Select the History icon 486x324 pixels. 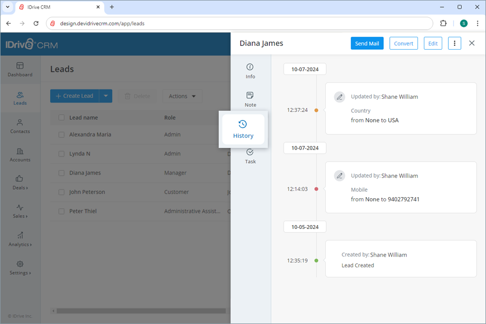(x=243, y=130)
